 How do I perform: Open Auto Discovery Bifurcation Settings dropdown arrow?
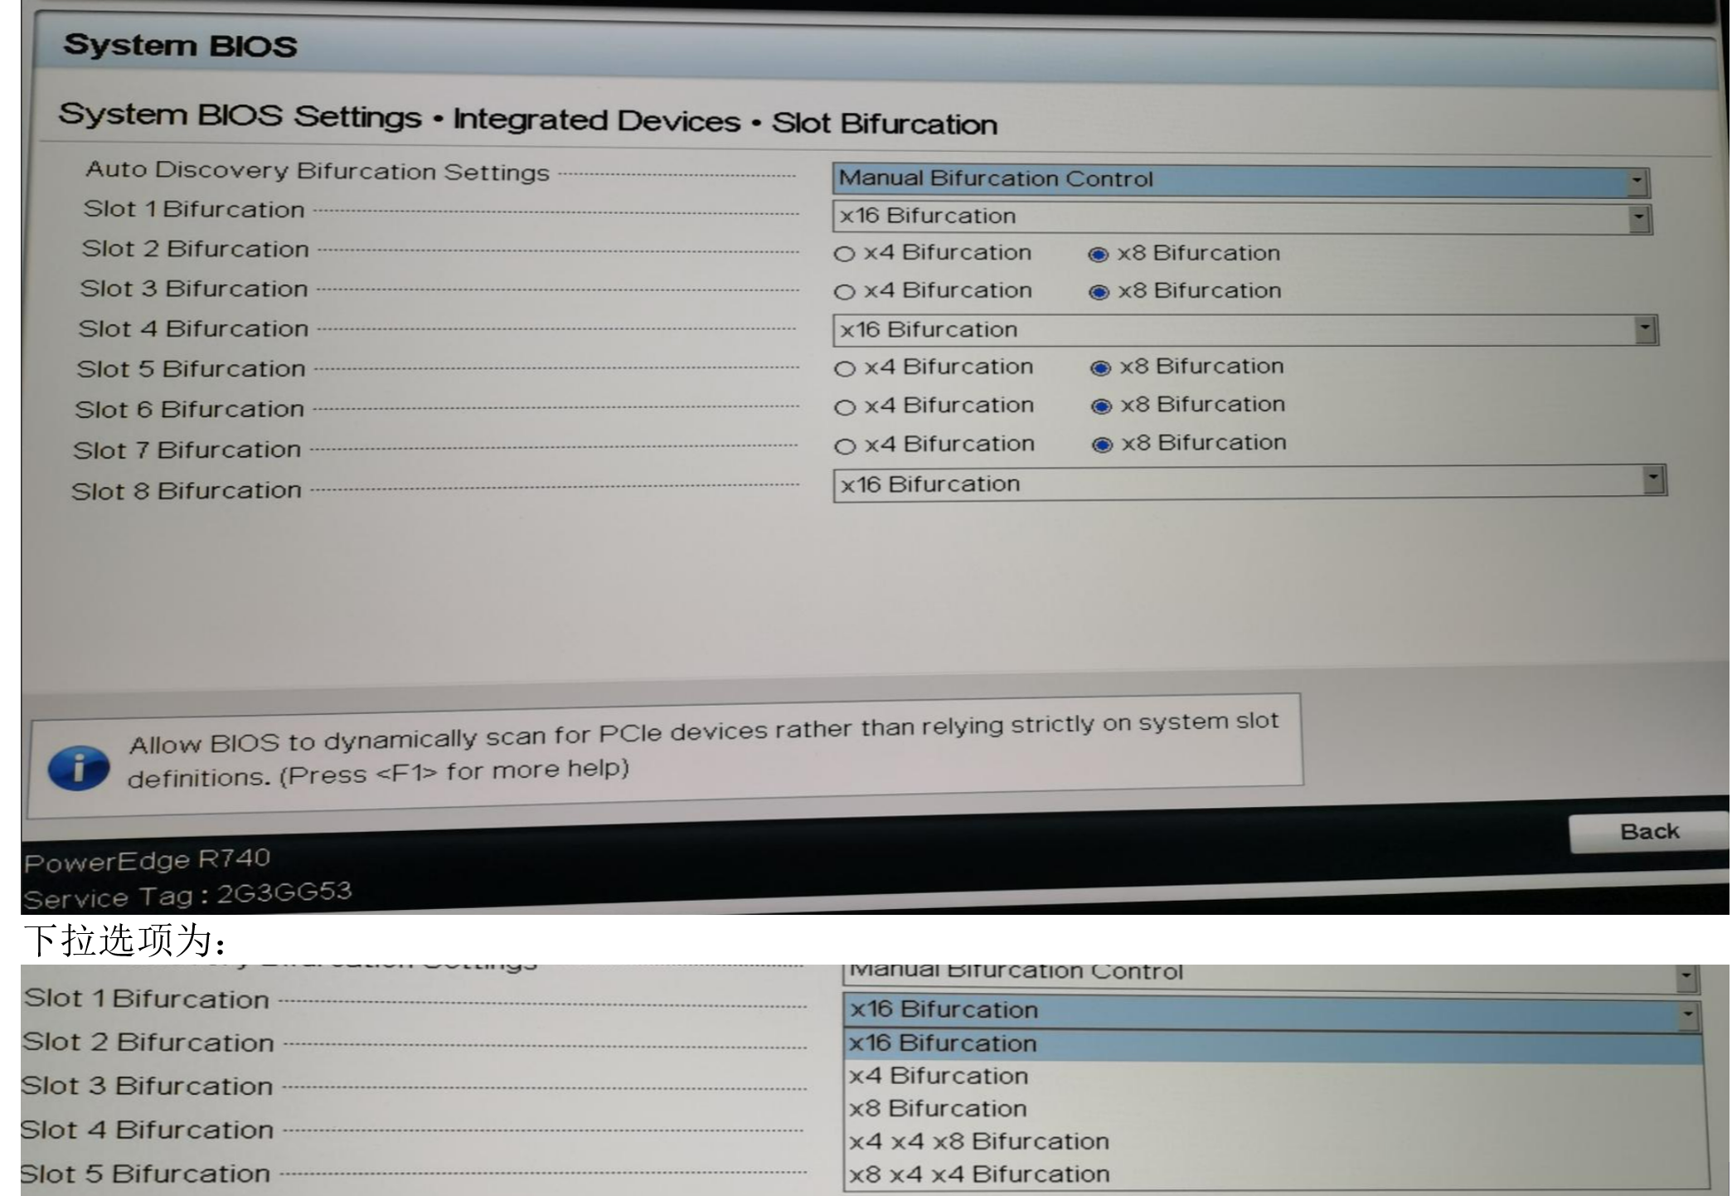click(x=1637, y=181)
